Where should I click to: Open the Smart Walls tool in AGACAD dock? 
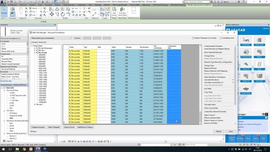pyautogui.click(x=259, y=41)
